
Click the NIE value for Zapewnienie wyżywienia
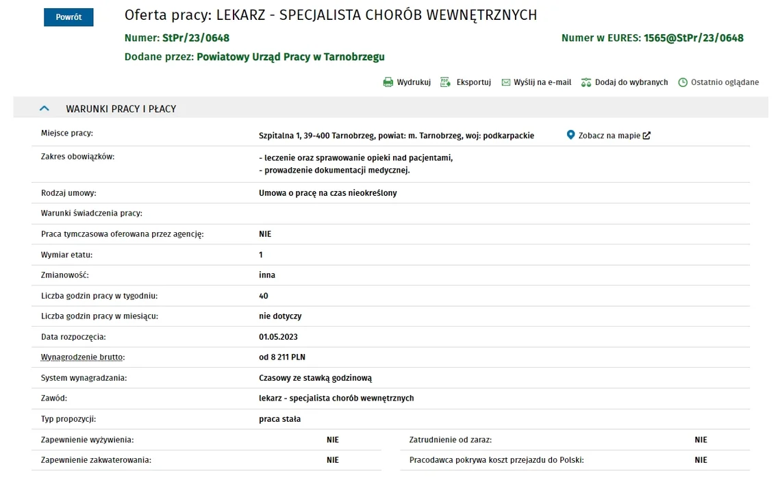coord(333,440)
